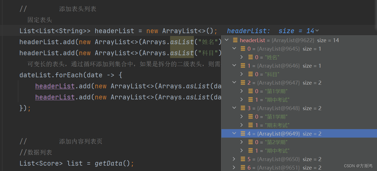The width and height of the screenshot is (377, 171).
Task: Collapse entry 0 ArrayList@9645
Action: 234,49
